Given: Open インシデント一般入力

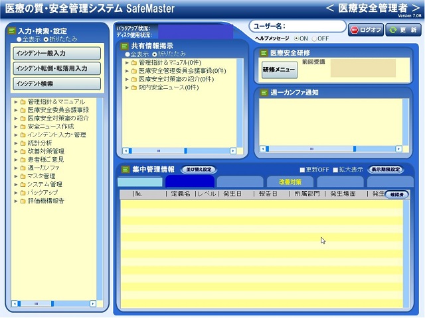Looking at the screenshot, I should [57, 53].
